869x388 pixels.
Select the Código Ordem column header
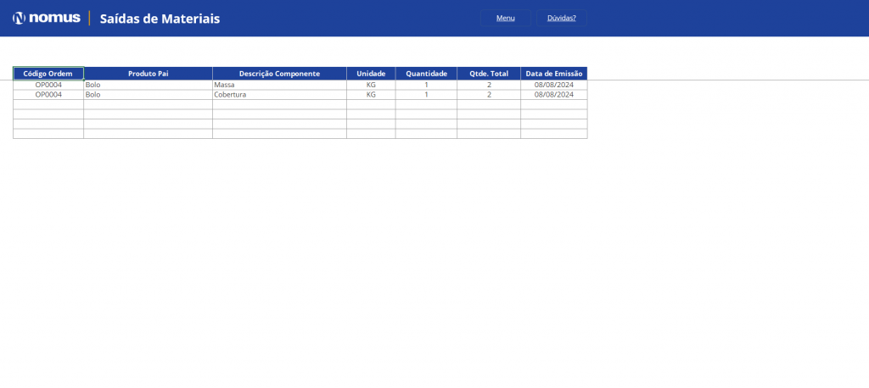[x=48, y=74]
